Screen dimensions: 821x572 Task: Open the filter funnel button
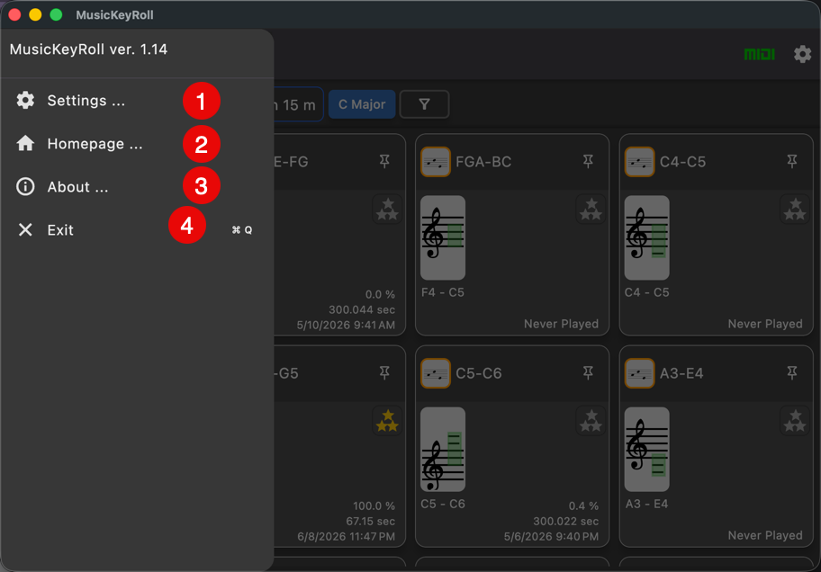(424, 104)
